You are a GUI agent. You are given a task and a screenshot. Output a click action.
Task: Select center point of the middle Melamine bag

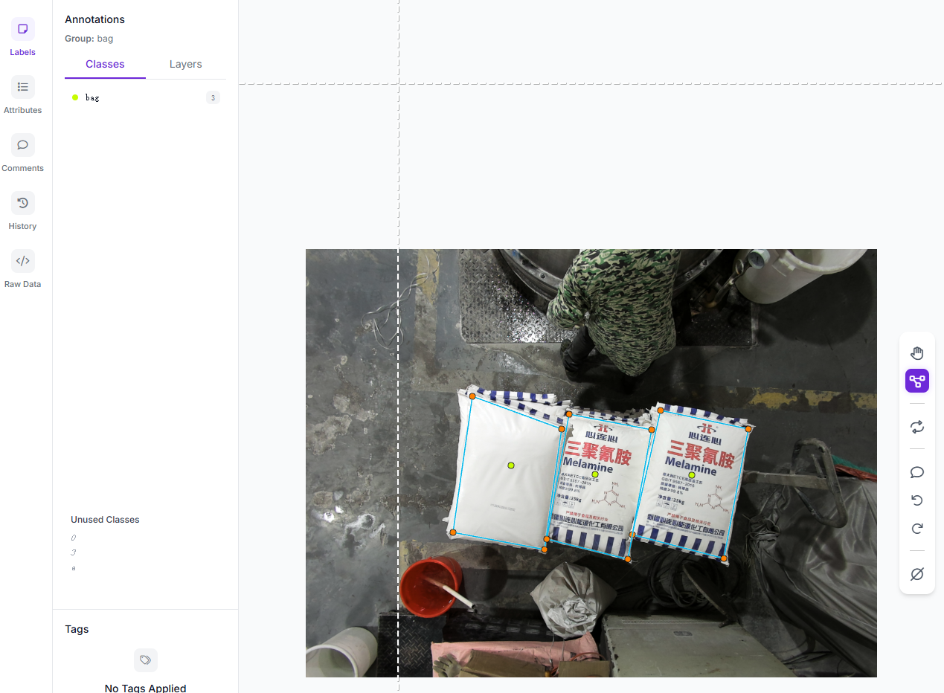coord(595,474)
